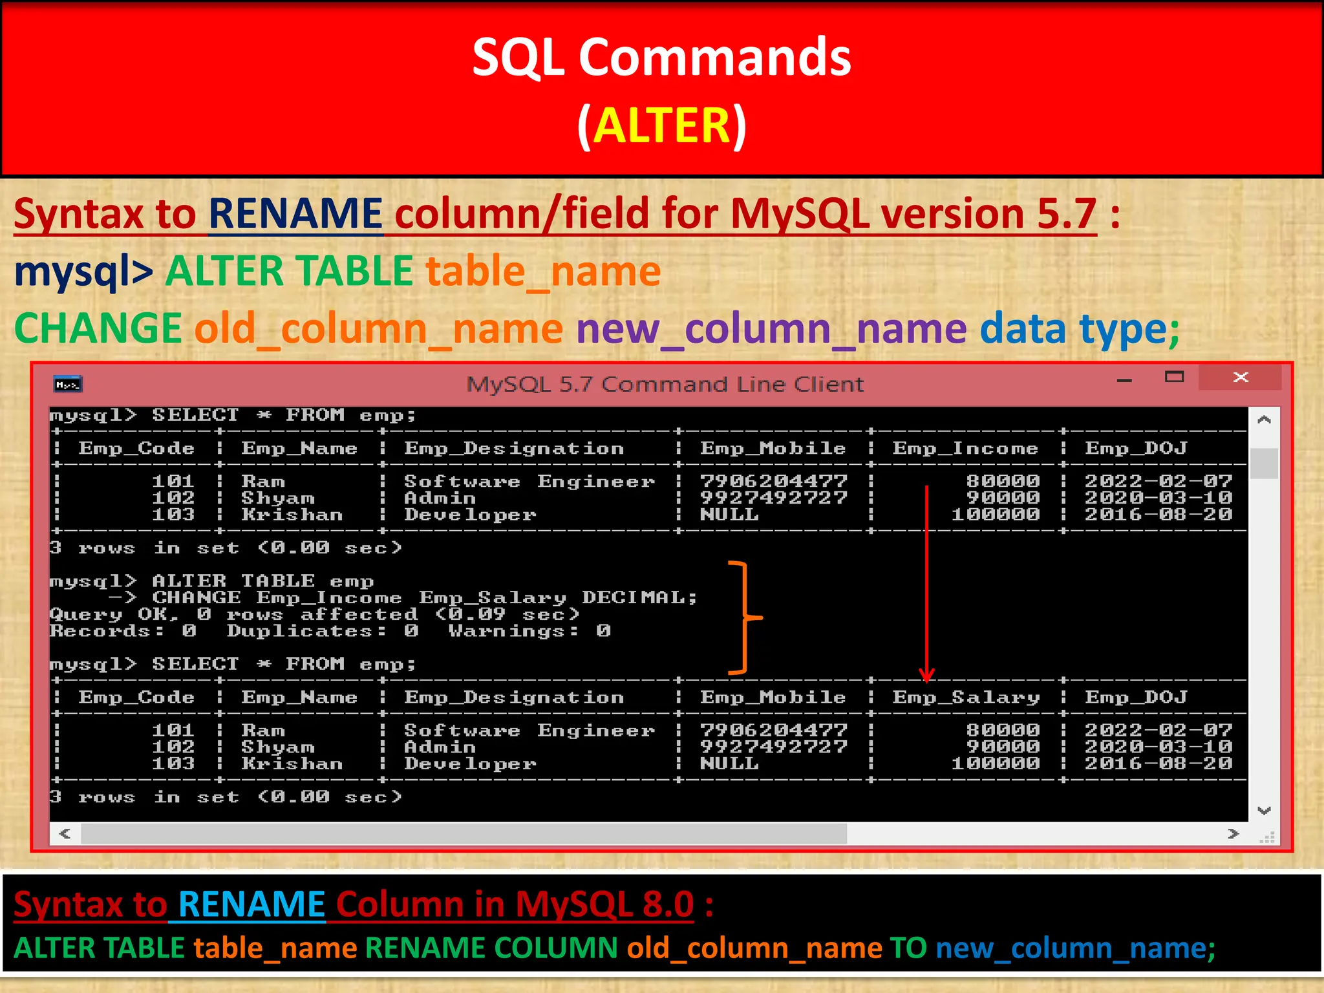1324x993 pixels.
Task: Click last '3 rows in set' line
Action: click(226, 797)
